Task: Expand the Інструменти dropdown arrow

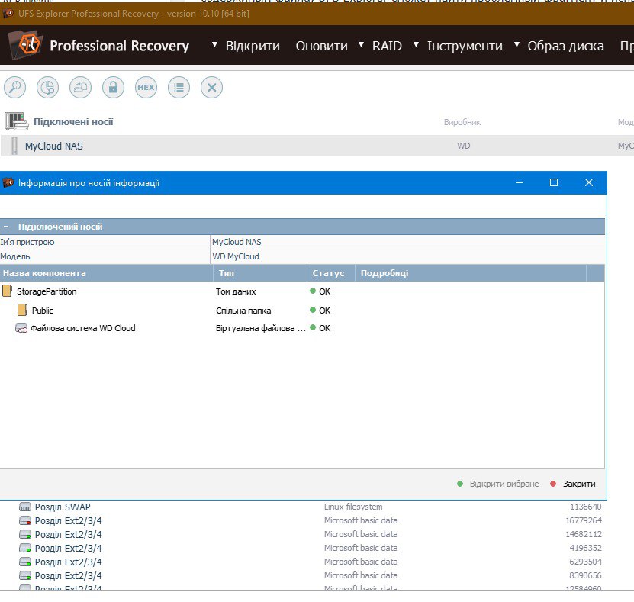Action: [416, 44]
